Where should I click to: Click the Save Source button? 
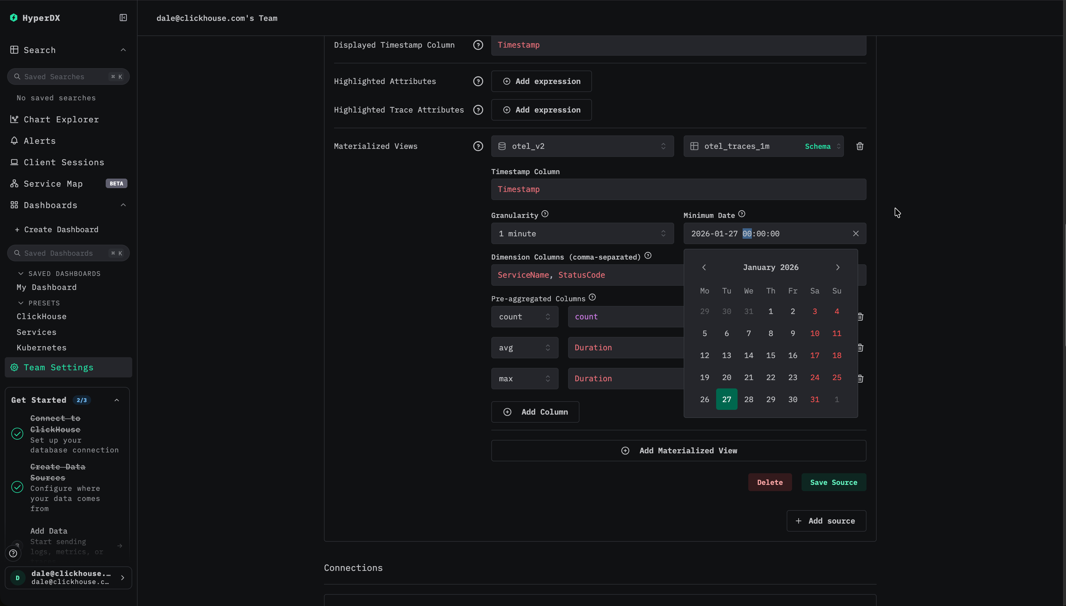[x=833, y=482]
